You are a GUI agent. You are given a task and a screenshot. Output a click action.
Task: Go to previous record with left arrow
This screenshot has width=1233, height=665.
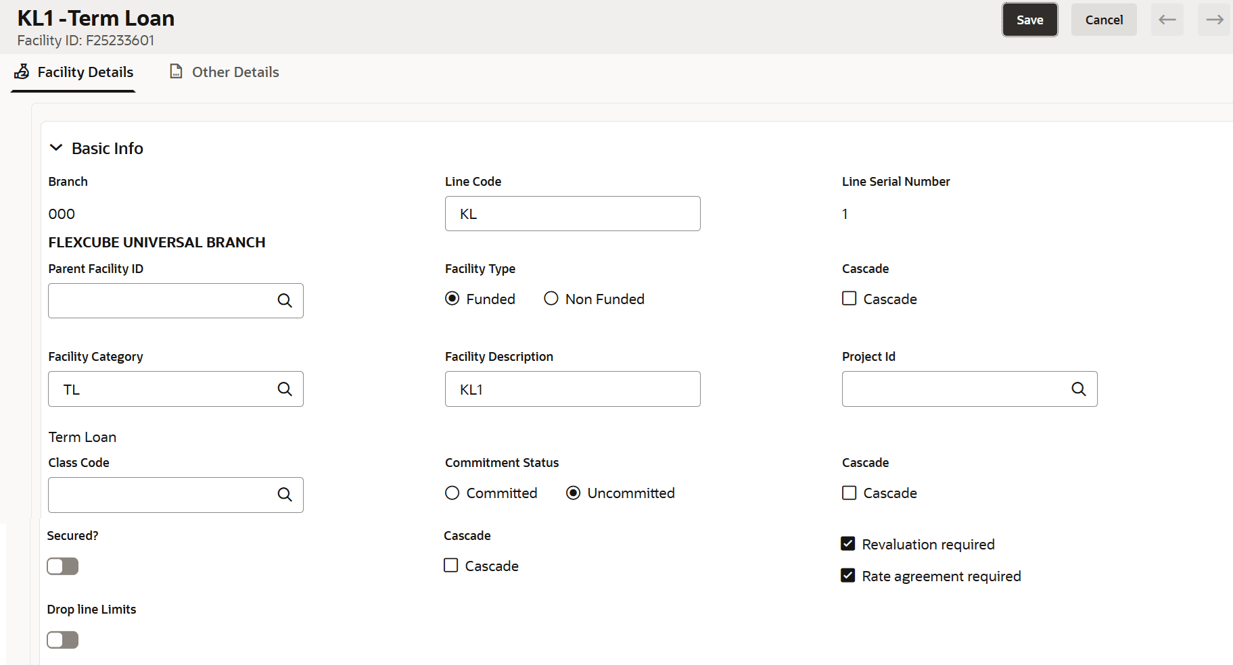1167,20
